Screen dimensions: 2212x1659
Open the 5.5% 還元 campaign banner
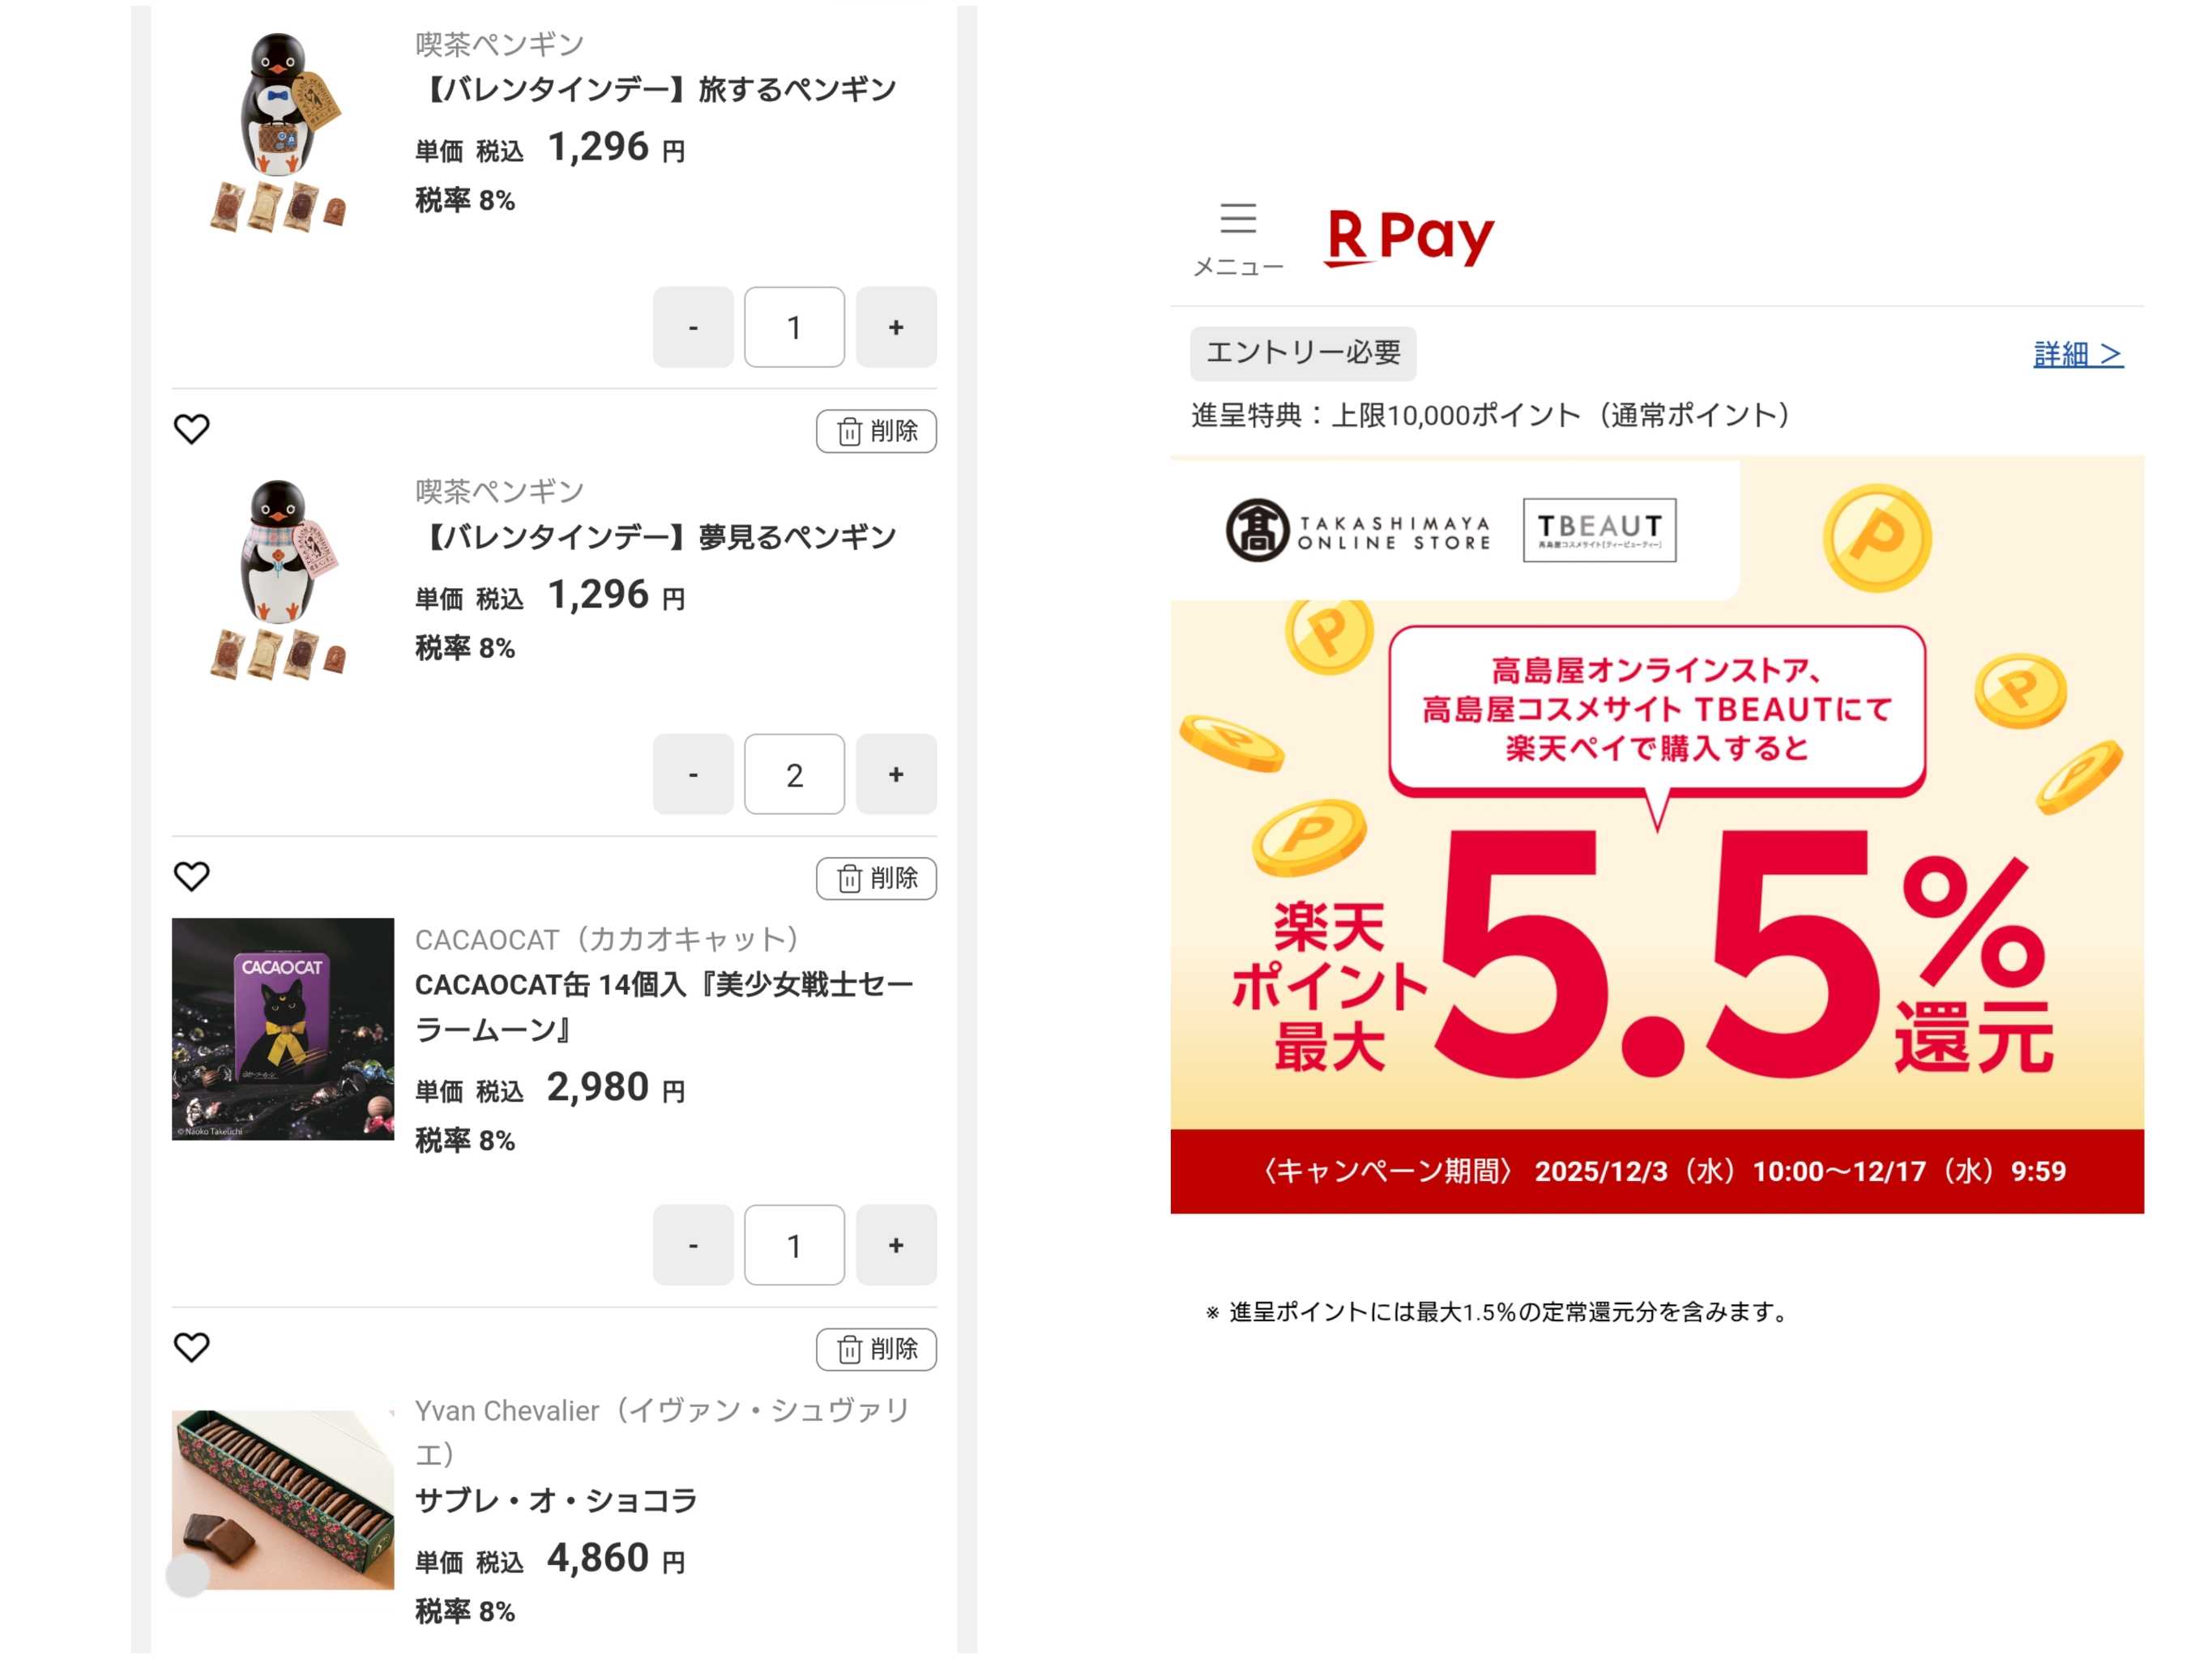[1657, 835]
